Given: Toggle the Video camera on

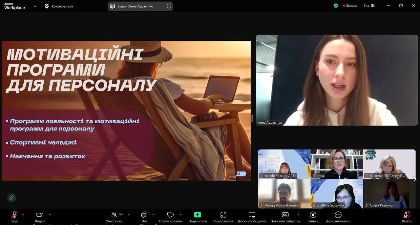Looking at the screenshot, I should [40, 215].
